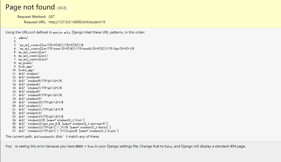Click the books_app/ pattern
Screen dimensions: 281x162
pos(26,70)
